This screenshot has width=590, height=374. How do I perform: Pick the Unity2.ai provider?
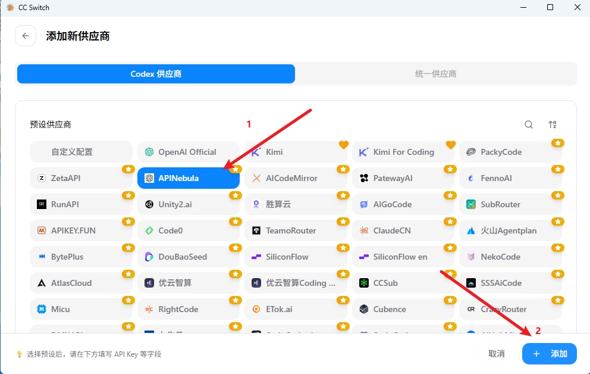pyautogui.click(x=189, y=204)
